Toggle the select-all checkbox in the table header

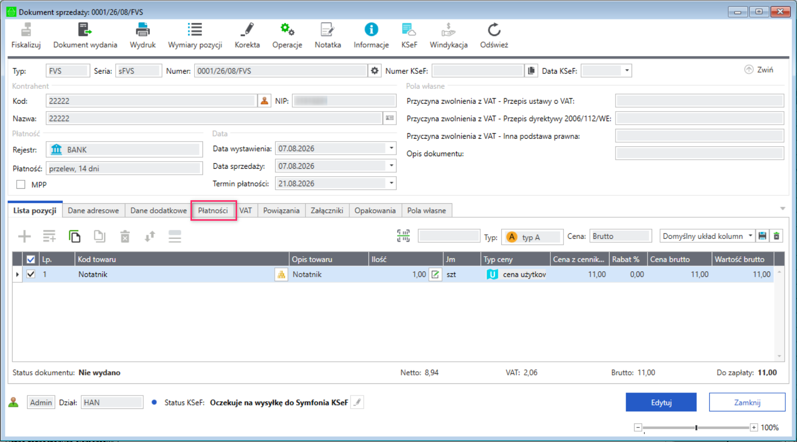pos(31,259)
